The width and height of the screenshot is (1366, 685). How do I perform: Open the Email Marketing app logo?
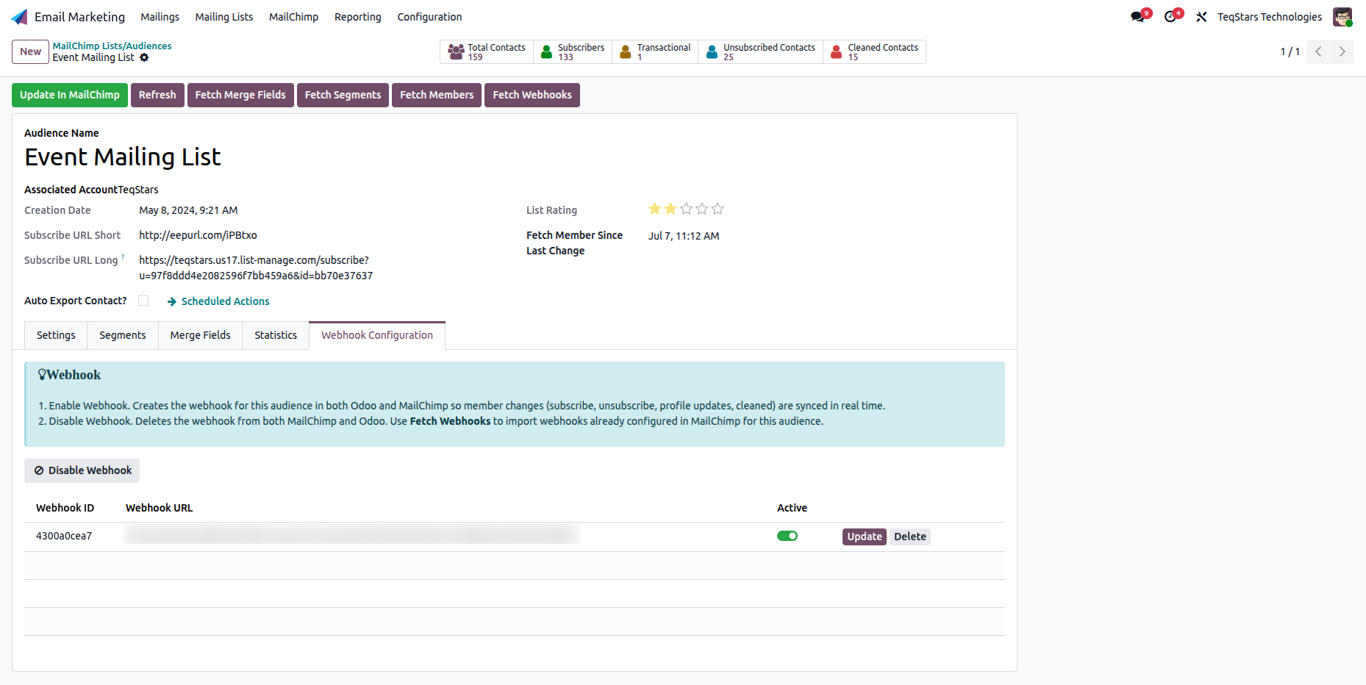[20, 17]
